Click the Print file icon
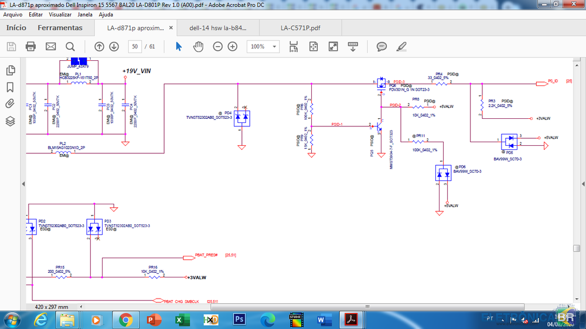 pyautogui.click(x=31, y=47)
